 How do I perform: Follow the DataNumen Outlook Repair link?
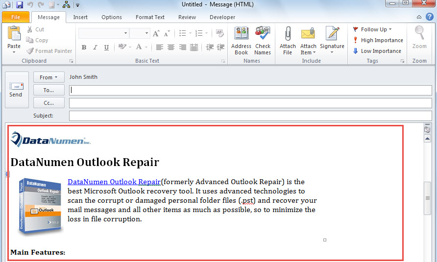(114, 182)
